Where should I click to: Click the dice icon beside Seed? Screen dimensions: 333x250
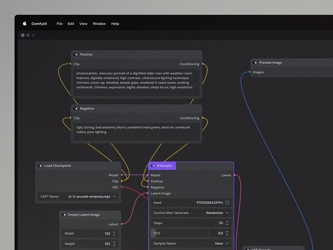point(227,203)
